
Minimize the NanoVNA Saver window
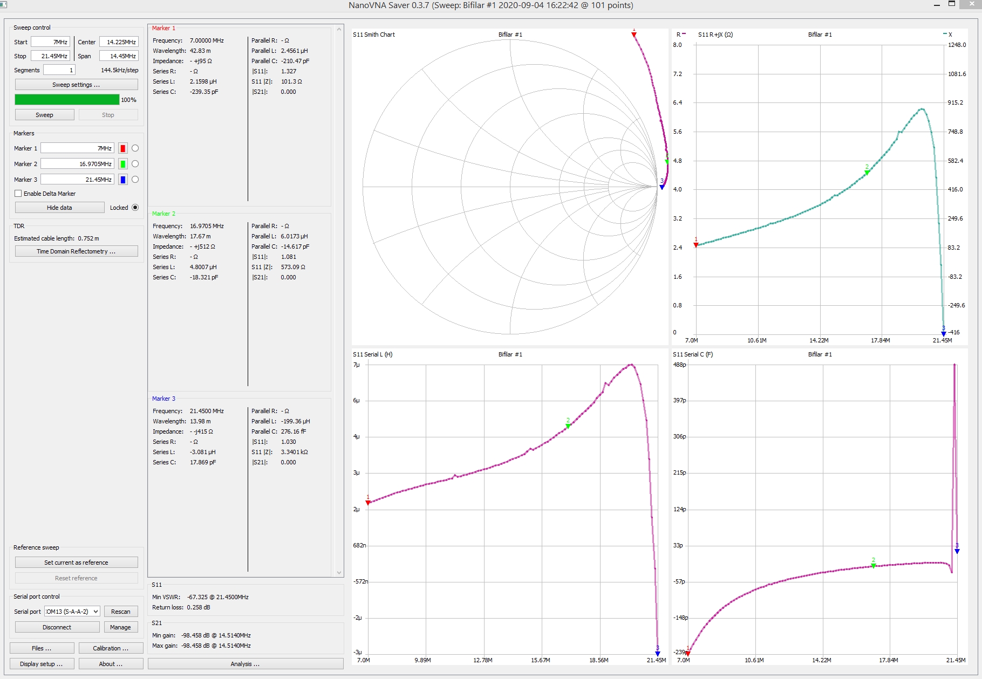tap(937, 5)
